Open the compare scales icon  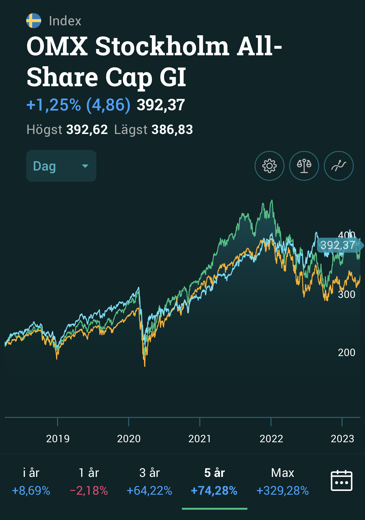coord(304,166)
